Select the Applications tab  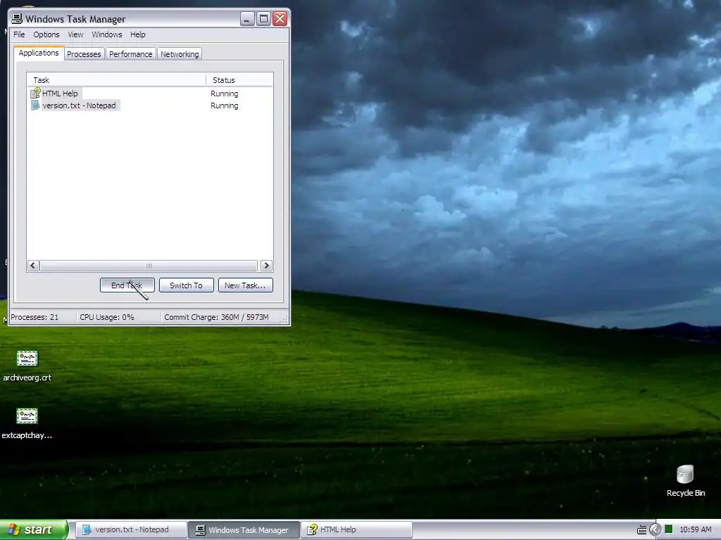point(39,53)
